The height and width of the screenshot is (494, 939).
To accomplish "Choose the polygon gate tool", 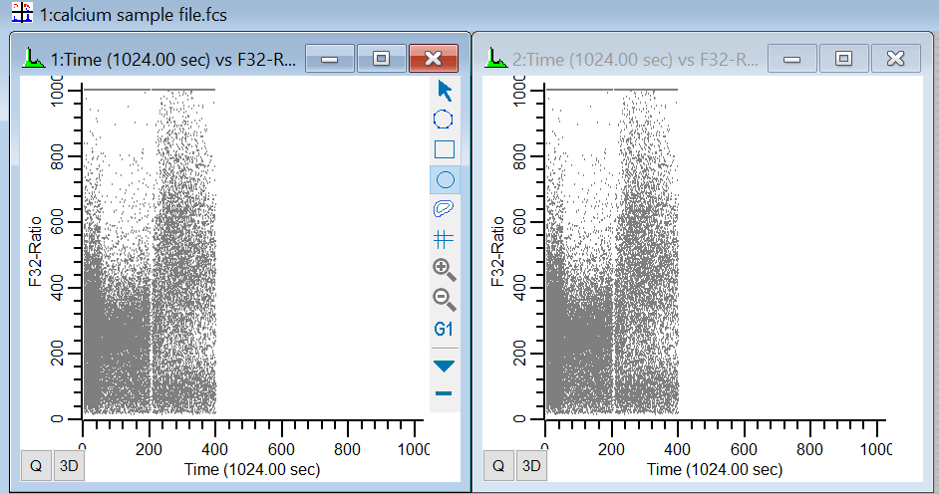I will coord(445,121).
